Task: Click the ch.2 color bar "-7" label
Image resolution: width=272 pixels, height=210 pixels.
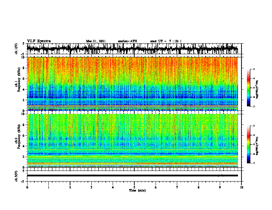Action: point(253,163)
